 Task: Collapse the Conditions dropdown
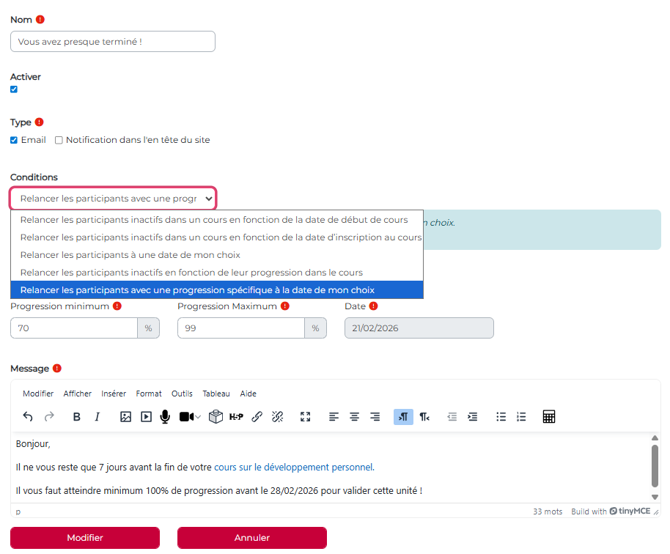coord(113,199)
